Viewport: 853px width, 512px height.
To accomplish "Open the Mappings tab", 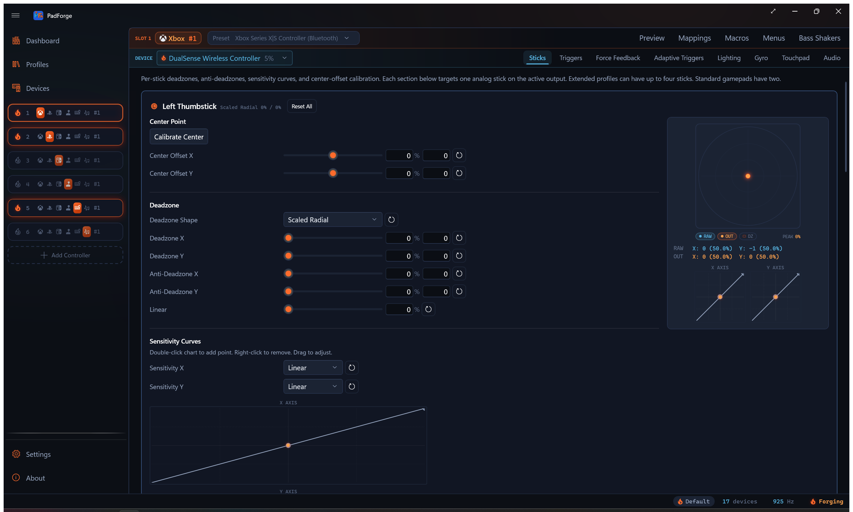I will [694, 38].
